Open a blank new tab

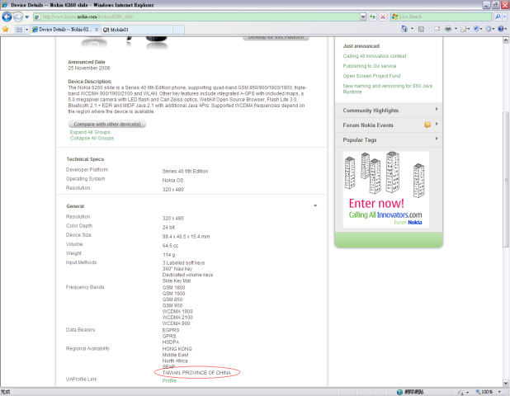point(178,30)
